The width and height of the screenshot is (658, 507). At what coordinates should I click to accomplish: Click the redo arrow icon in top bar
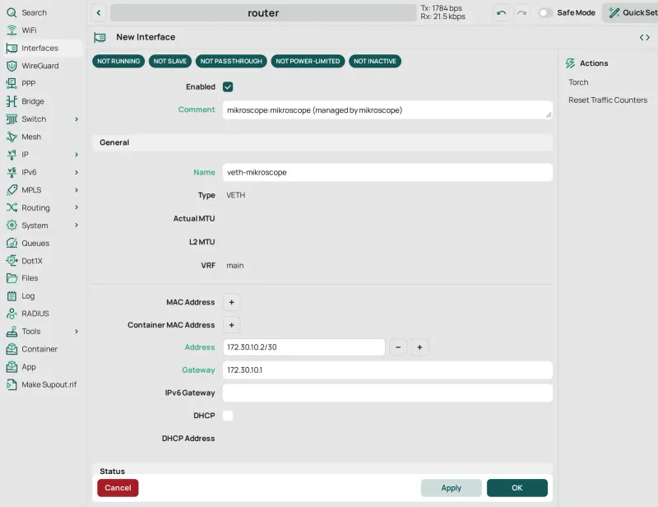[521, 13]
